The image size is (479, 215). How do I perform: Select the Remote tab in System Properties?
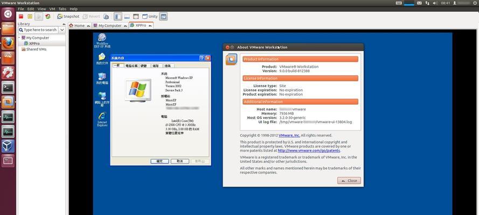click(168, 66)
